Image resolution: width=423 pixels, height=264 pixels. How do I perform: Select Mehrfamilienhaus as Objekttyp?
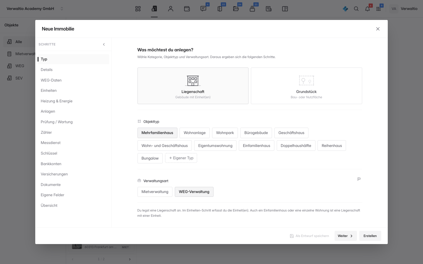coord(157,133)
